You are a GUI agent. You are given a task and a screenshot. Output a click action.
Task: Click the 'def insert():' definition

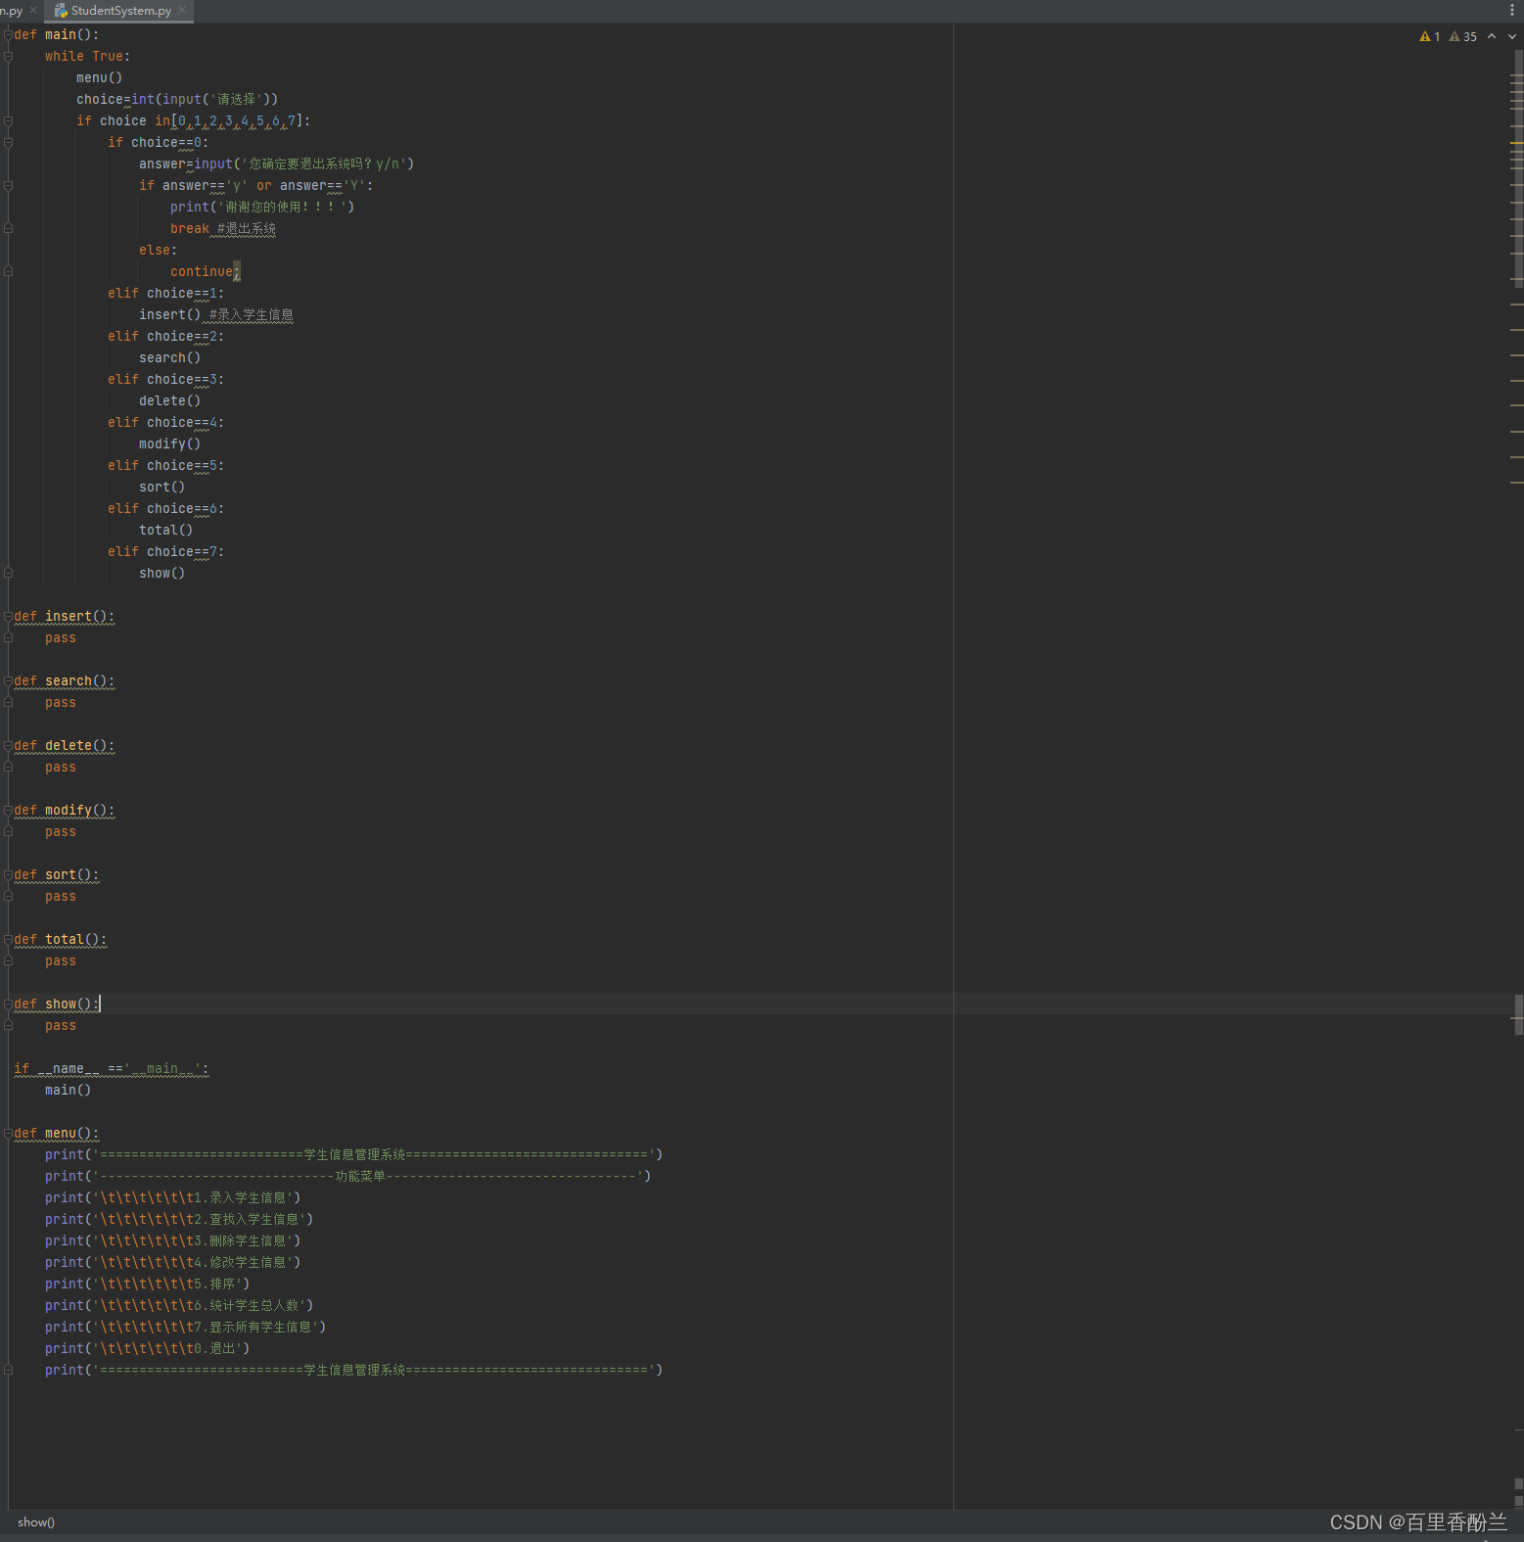[x=65, y=616]
